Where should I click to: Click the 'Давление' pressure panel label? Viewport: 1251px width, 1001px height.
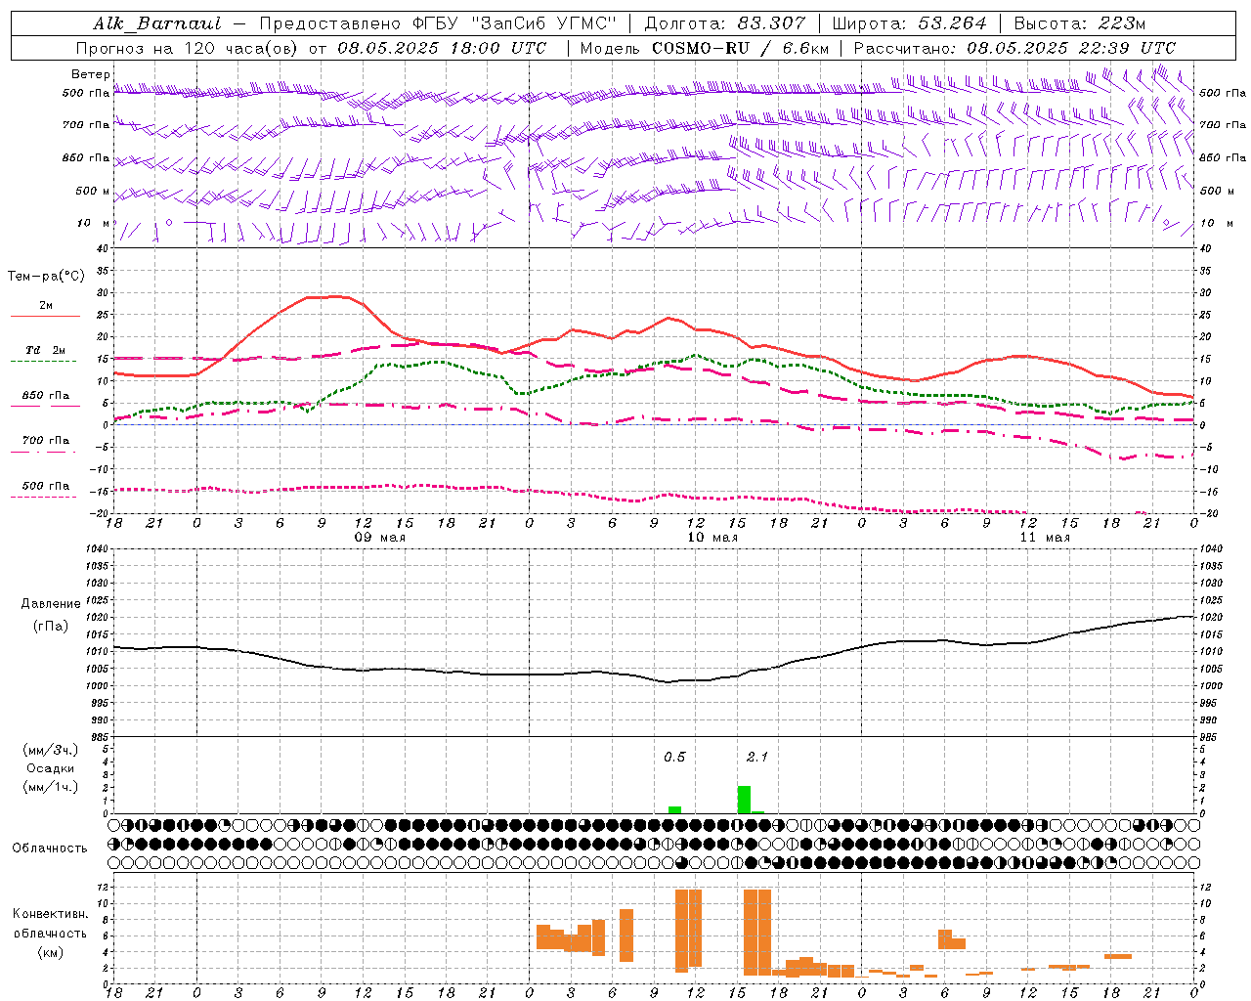[x=51, y=604]
